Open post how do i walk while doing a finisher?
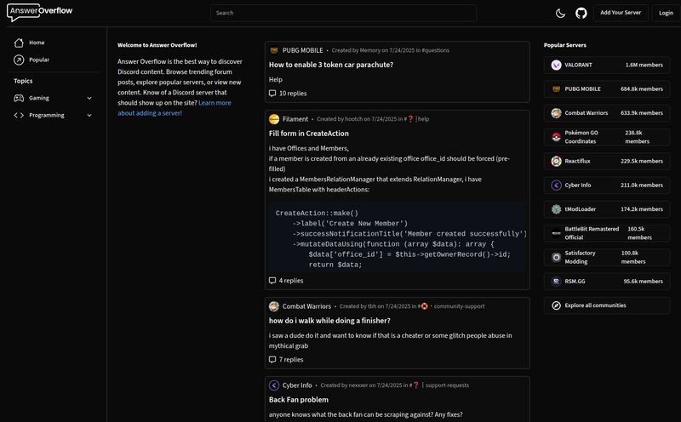The image size is (681, 422). tap(329, 321)
